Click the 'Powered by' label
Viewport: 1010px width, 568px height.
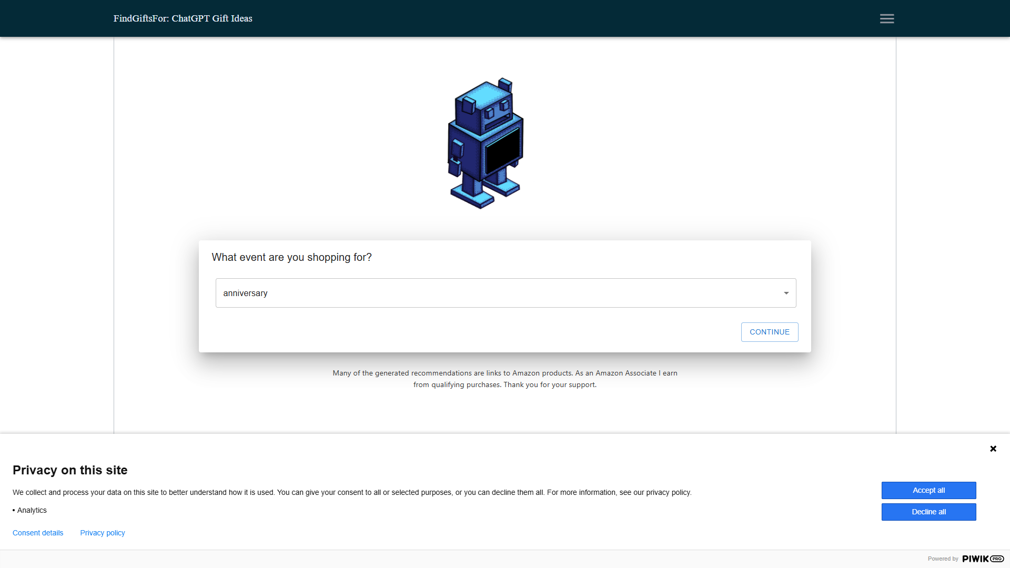[x=943, y=559]
